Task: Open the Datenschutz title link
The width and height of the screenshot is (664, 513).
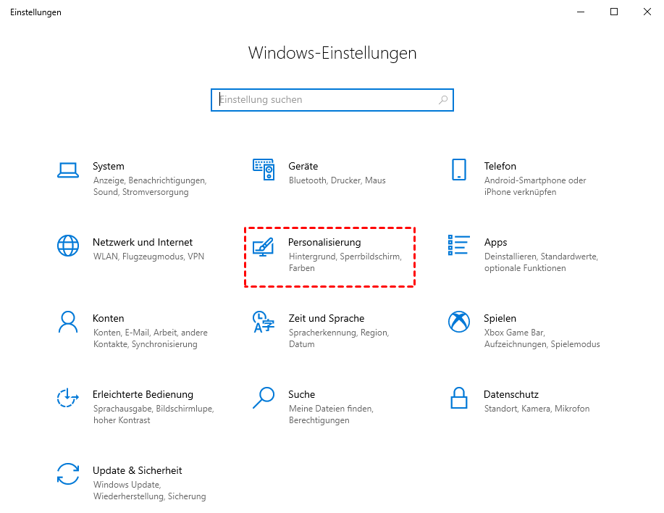Action: click(510, 394)
